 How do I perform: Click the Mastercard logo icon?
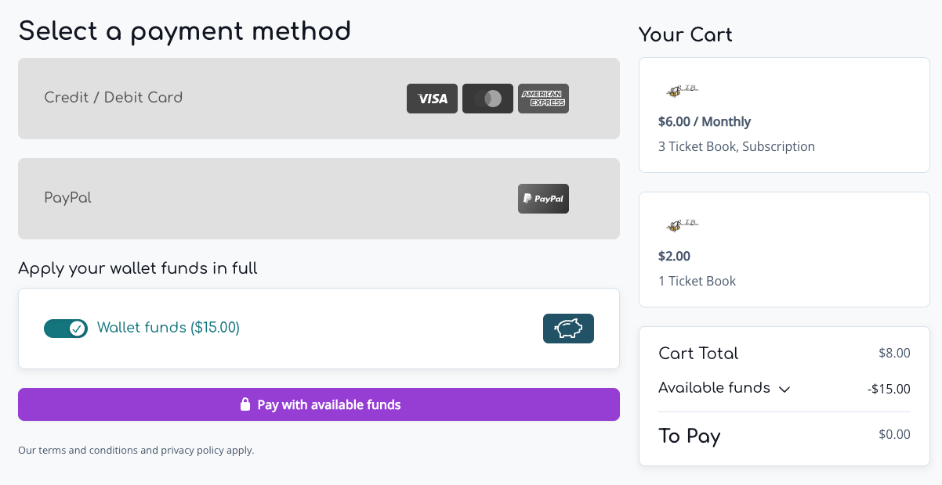487,99
